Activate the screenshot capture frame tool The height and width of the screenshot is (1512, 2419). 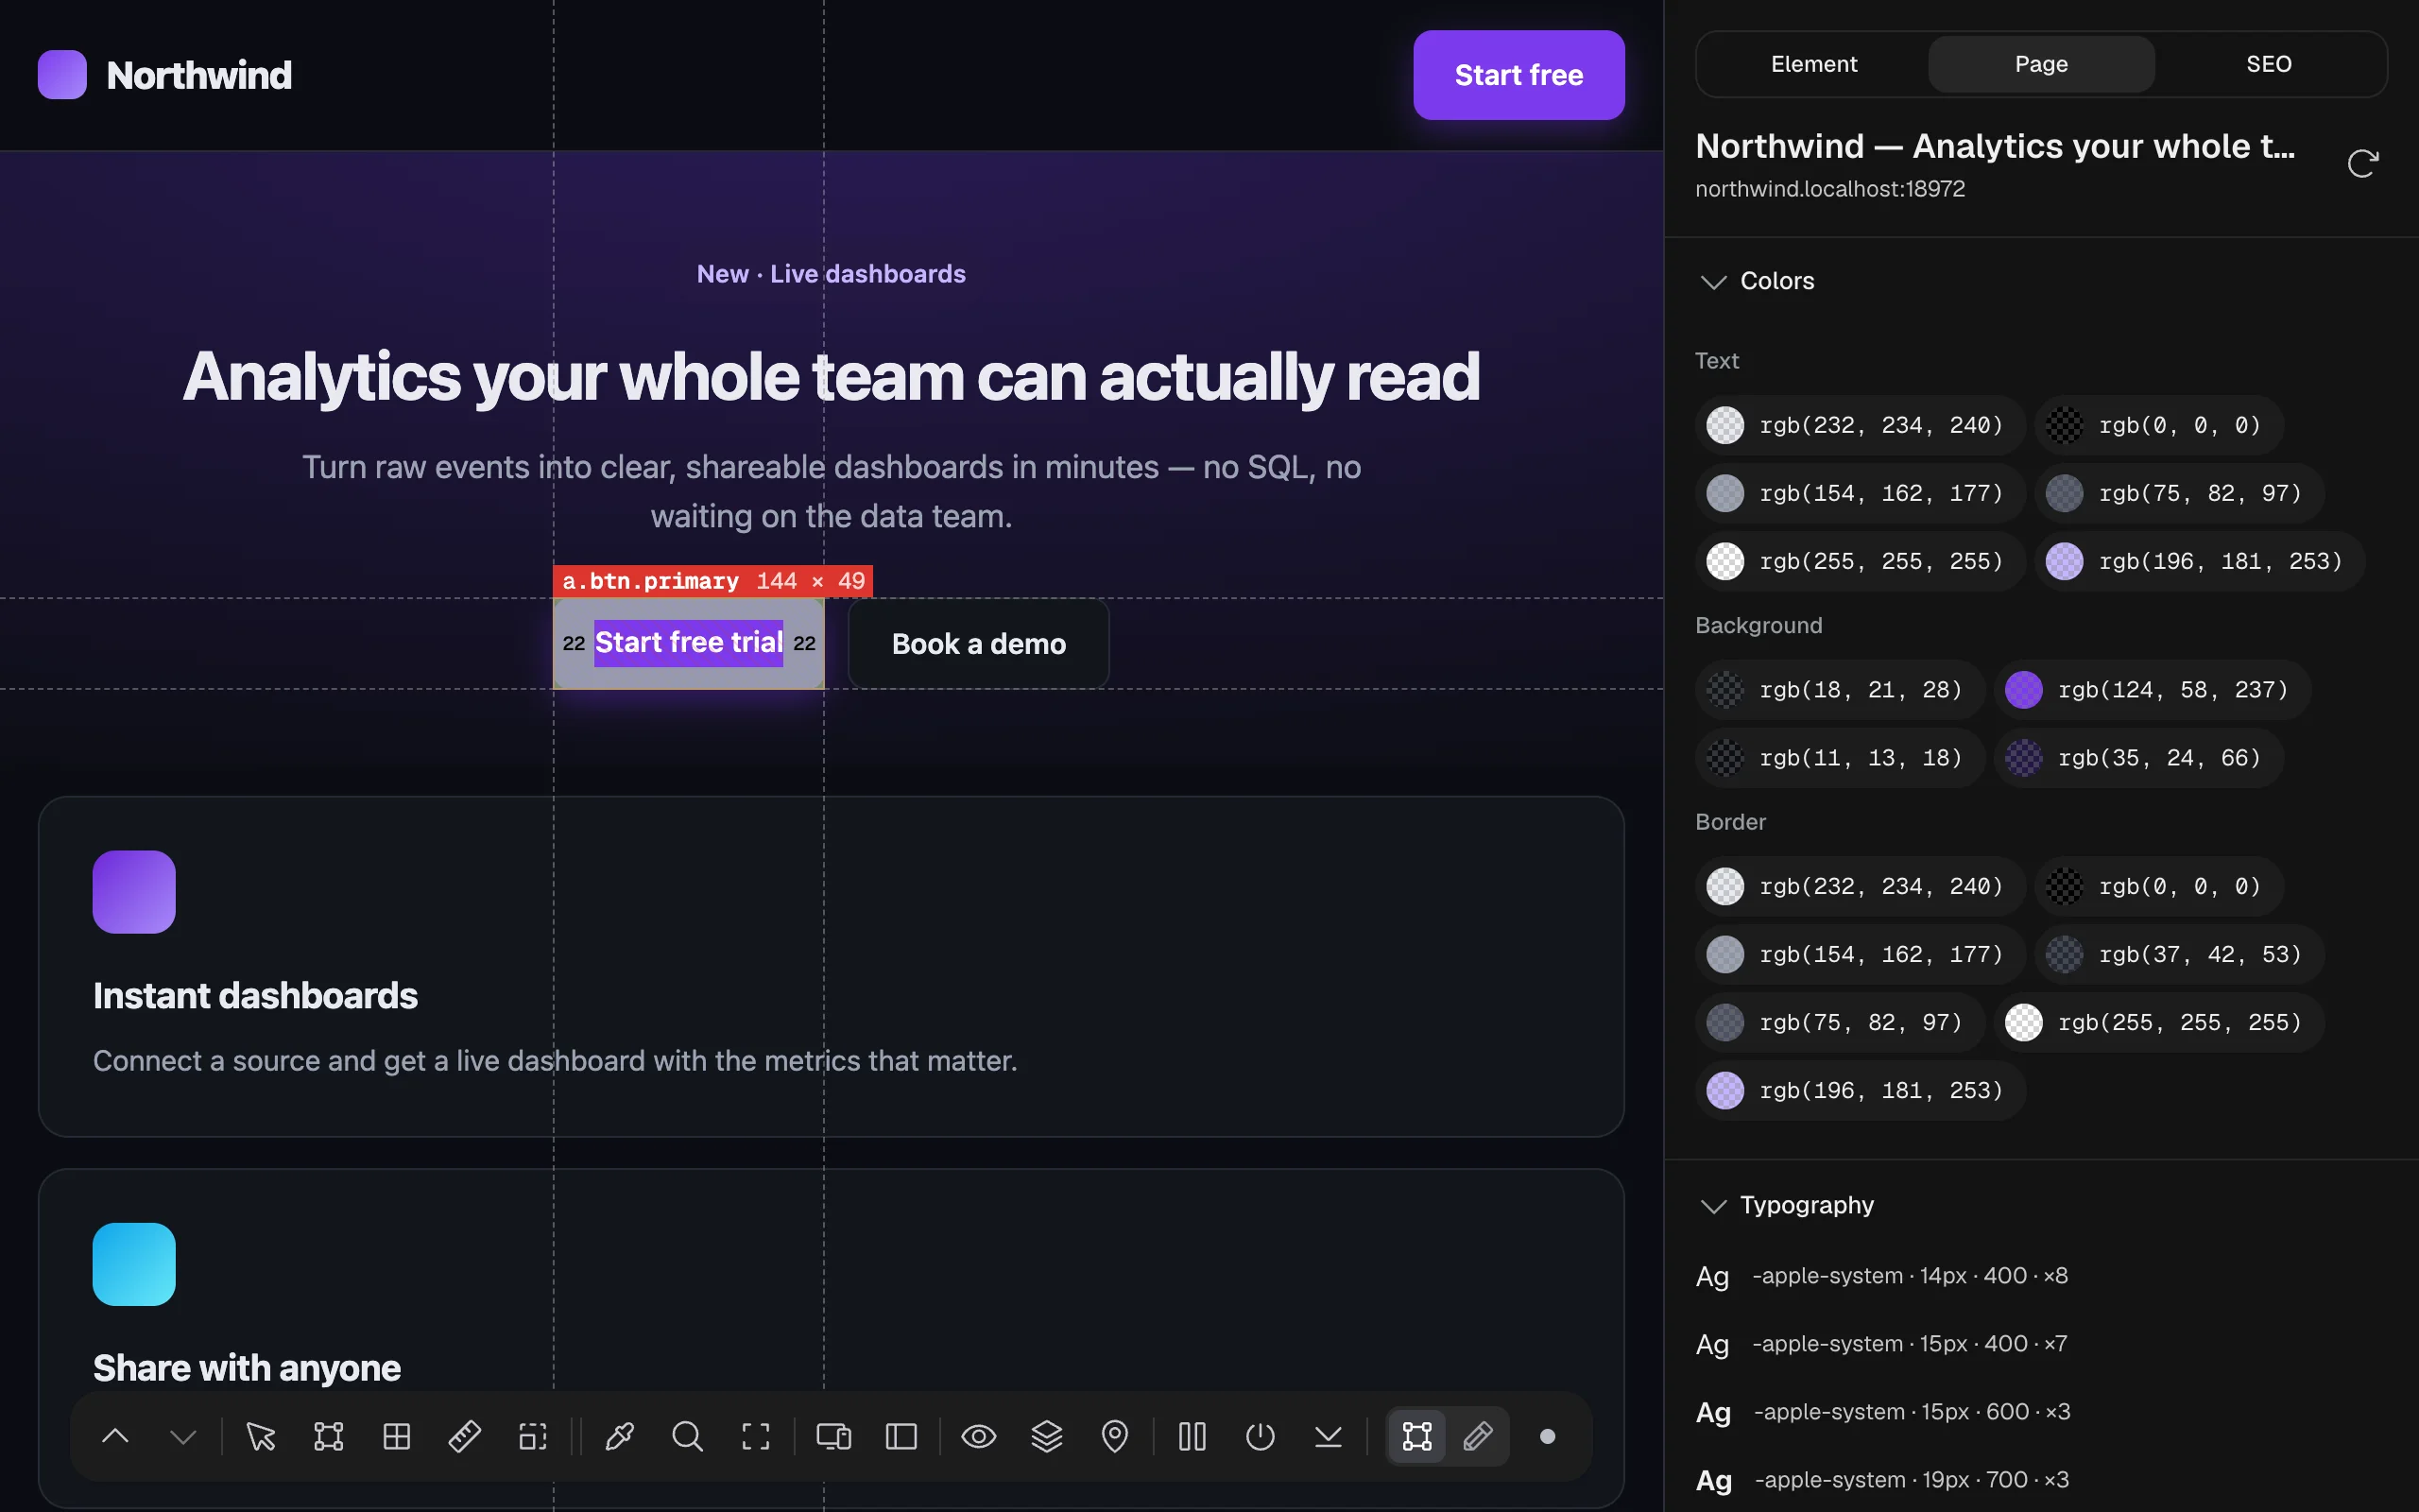[756, 1437]
